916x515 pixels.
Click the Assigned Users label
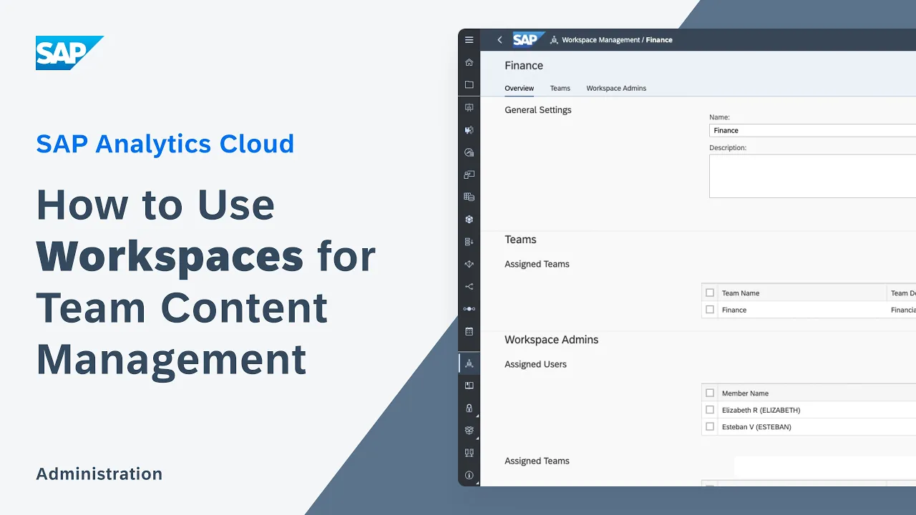tap(535, 364)
